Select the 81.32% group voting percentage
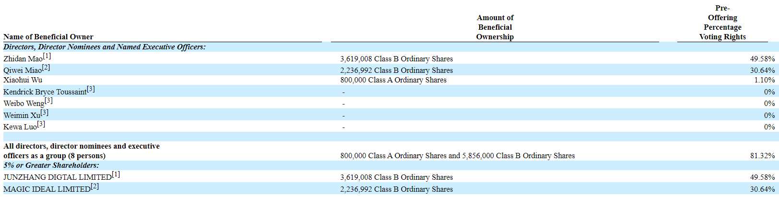The image size is (779, 197). (762, 156)
